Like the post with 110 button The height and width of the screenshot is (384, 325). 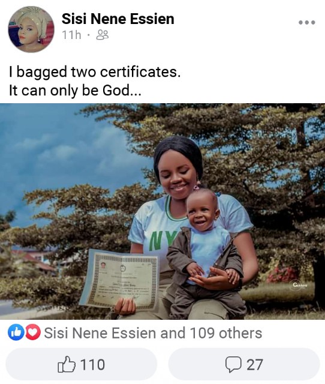click(81, 364)
